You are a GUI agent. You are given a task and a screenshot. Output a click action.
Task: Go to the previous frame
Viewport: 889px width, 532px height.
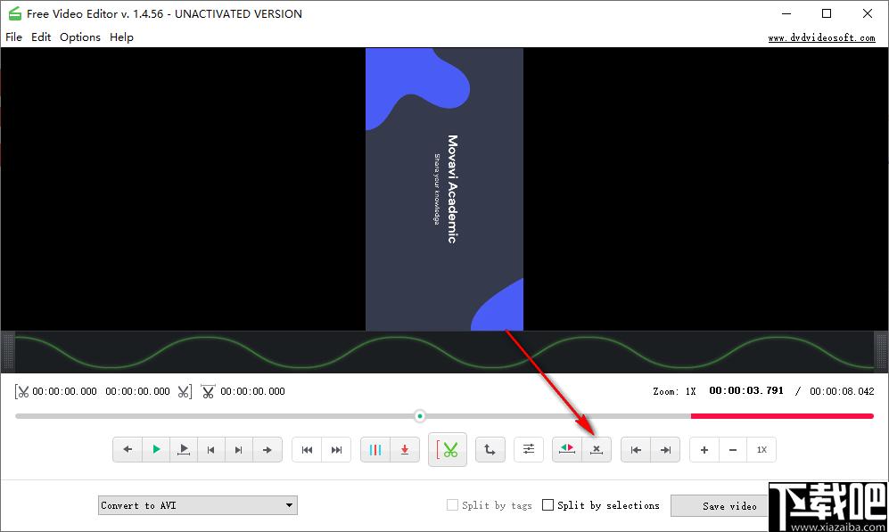[211, 450]
